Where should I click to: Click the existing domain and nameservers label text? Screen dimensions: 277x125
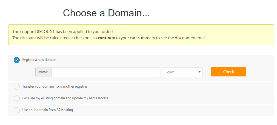65,98
